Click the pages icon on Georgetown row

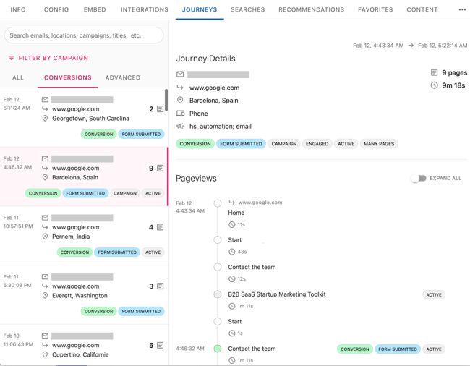(x=161, y=109)
